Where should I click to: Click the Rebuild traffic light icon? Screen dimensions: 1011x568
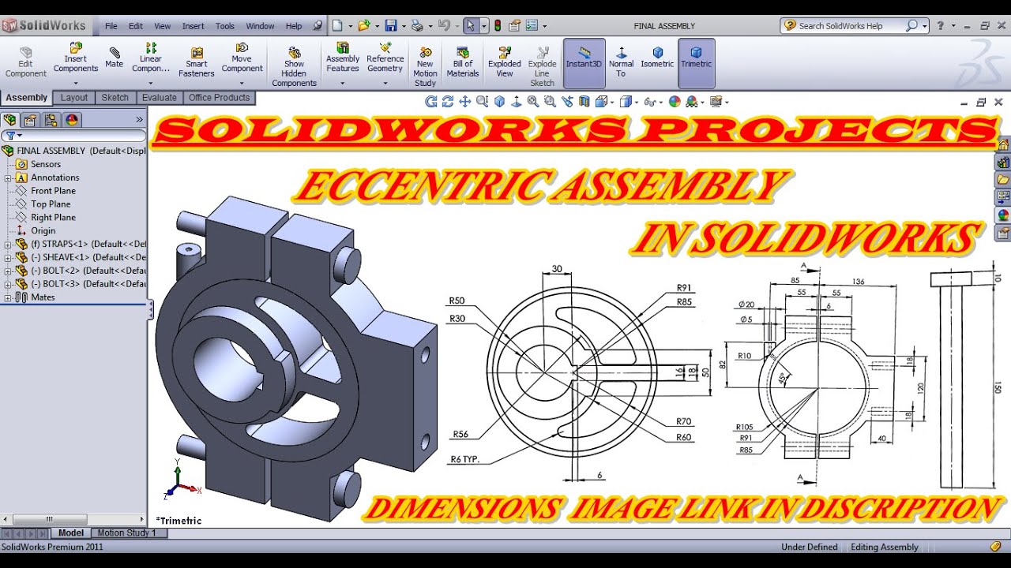point(498,25)
